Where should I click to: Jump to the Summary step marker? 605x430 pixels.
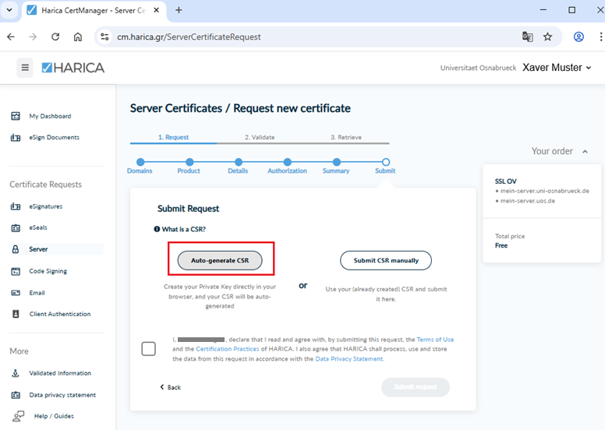tap(337, 162)
